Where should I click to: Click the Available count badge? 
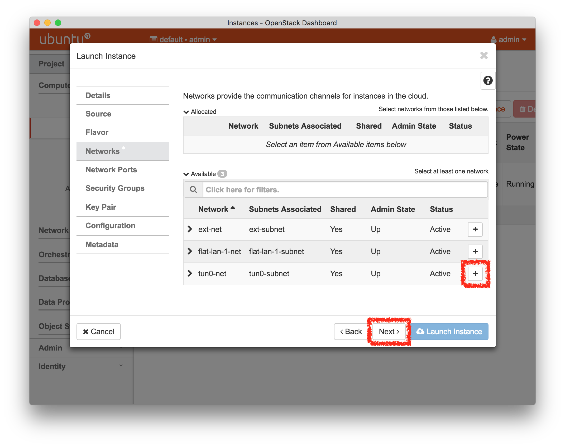tap(222, 174)
